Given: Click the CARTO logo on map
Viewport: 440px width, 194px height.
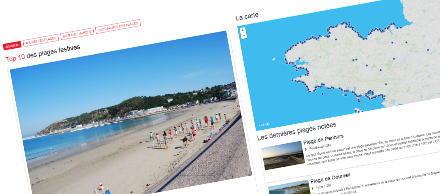Looking at the screenshot, I should click(264, 124).
